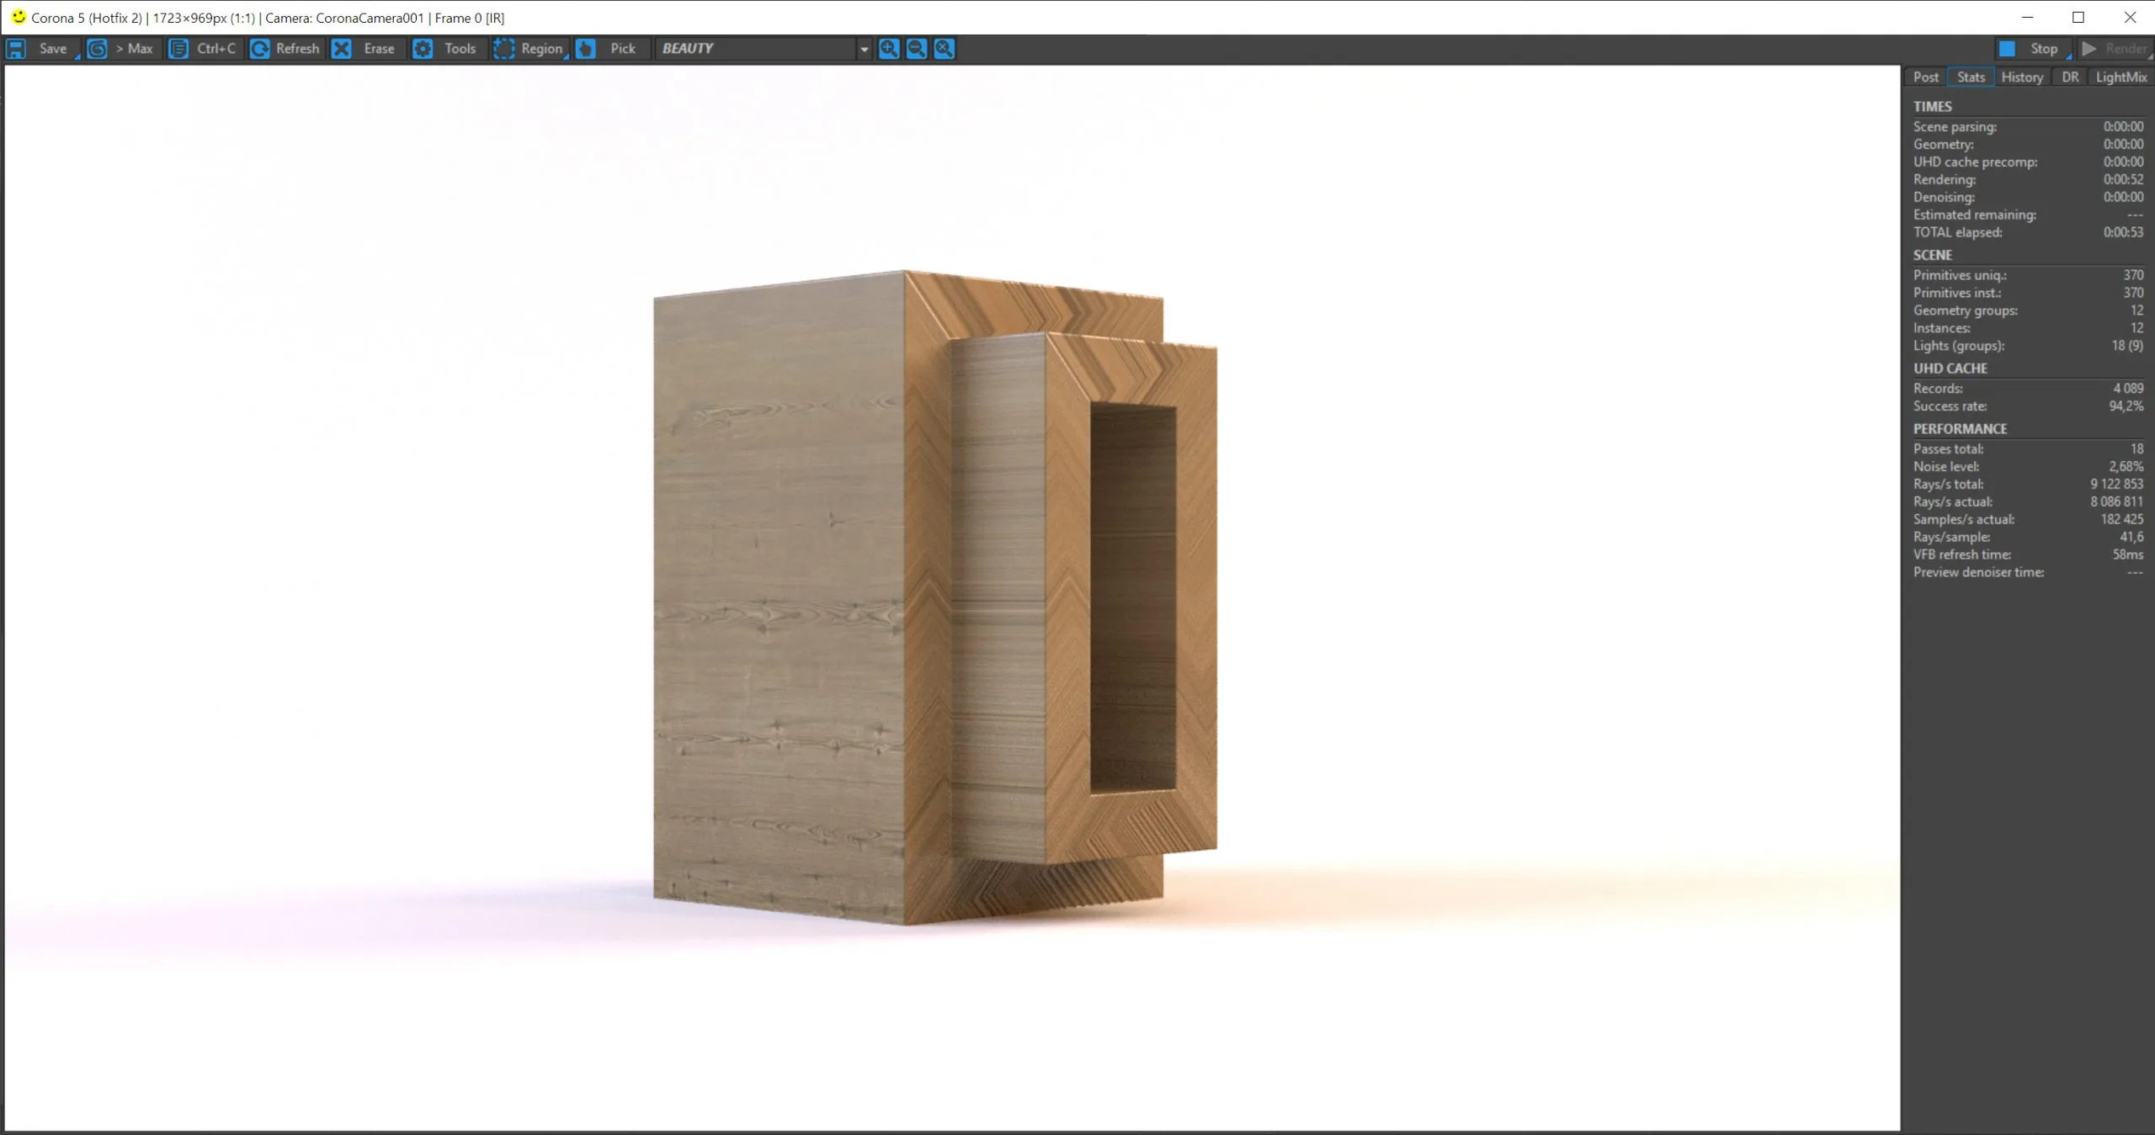Viewport: 2155px width, 1135px height.
Task: Open the BEAUTY render element dropdown
Action: tap(864, 50)
